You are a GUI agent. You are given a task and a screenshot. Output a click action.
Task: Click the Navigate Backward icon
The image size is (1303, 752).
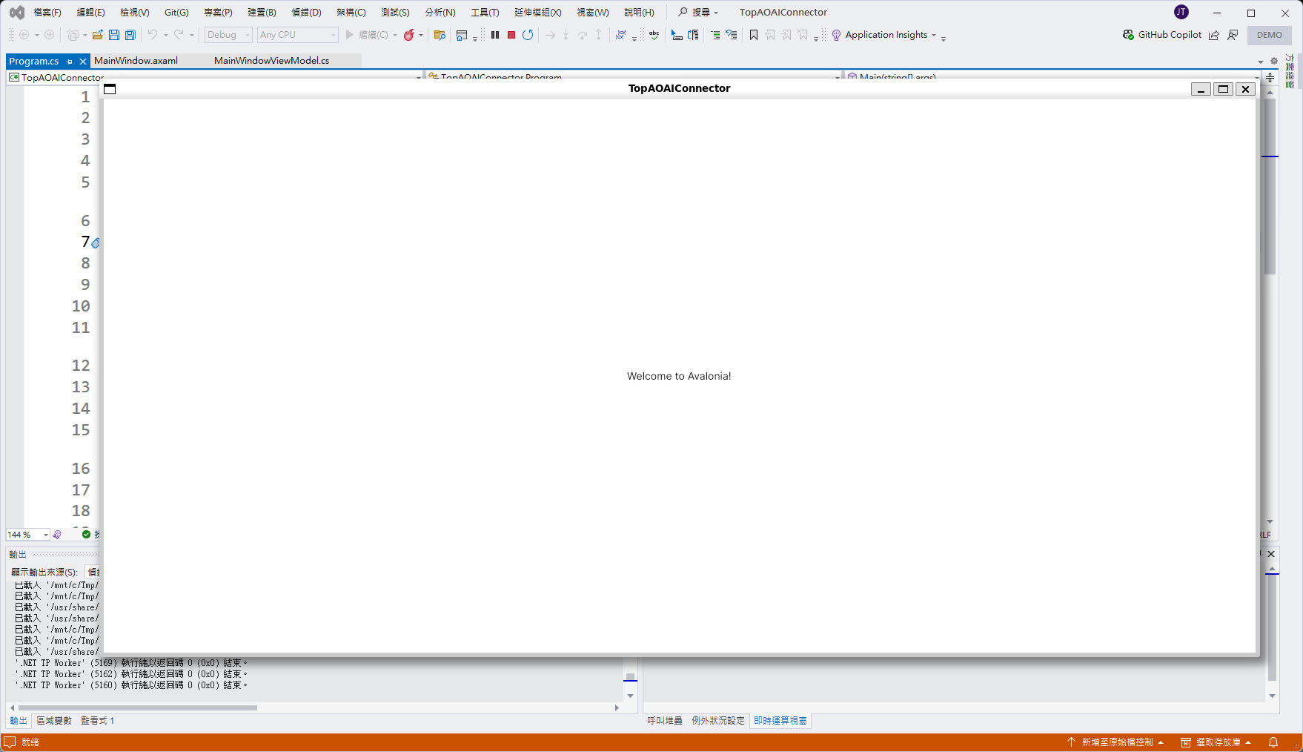click(24, 35)
